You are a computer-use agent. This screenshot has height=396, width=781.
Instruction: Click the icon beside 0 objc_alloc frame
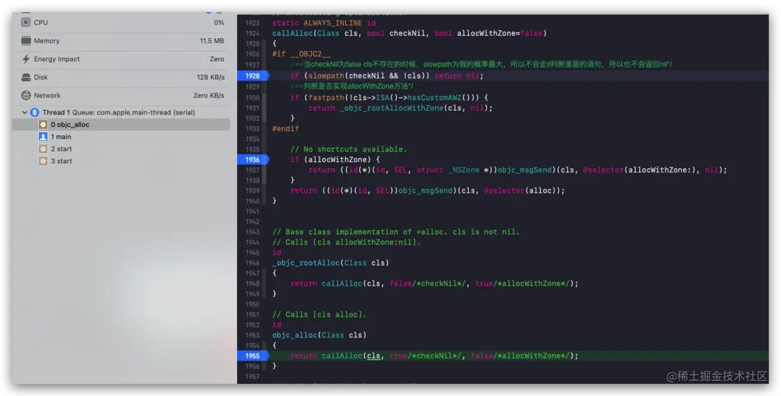(x=43, y=125)
